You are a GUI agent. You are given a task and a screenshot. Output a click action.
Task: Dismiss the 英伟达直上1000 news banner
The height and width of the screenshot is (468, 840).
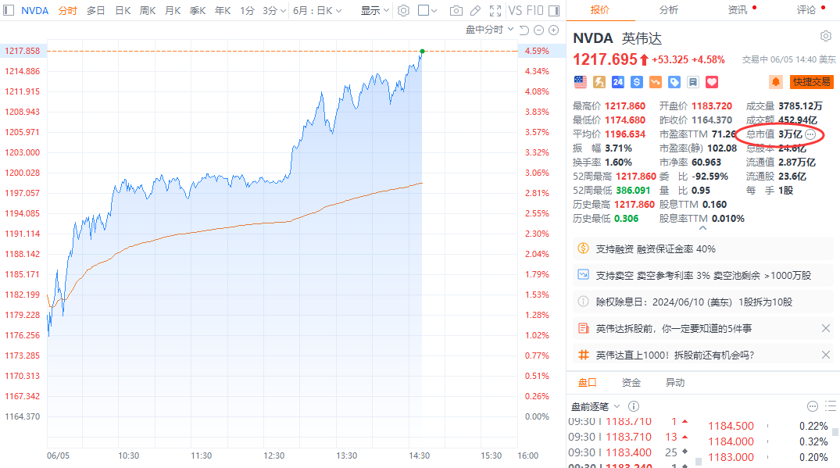pos(826,355)
